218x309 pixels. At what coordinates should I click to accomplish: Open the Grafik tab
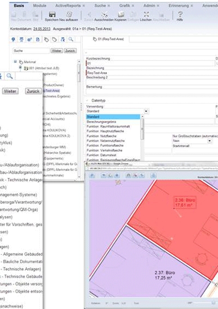pyautogui.click(x=125, y=5)
